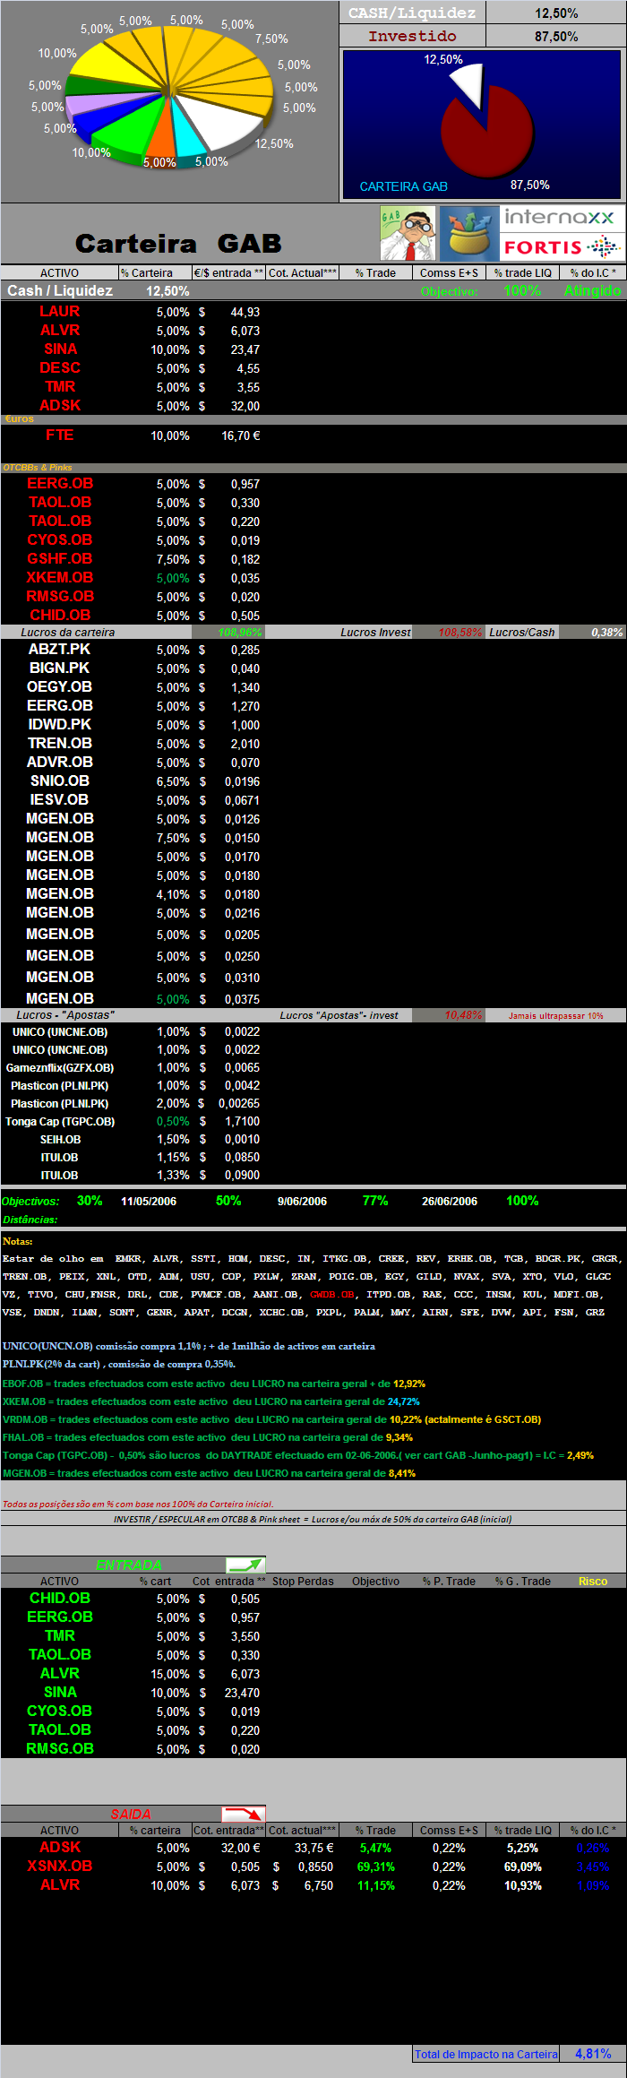Select the 108,96% value
The image size is (627, 2078).
pyautogui.click(x=239, y=632)
